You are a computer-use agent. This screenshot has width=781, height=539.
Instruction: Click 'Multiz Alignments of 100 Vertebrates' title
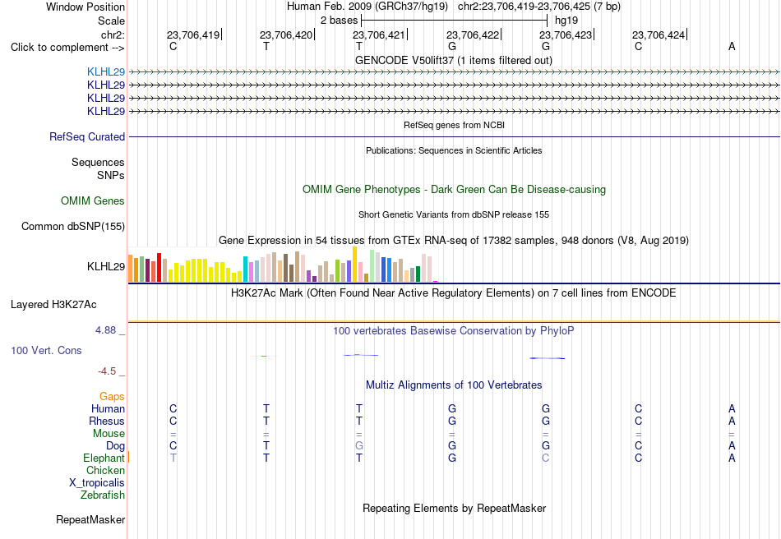[x=454, y=385]
